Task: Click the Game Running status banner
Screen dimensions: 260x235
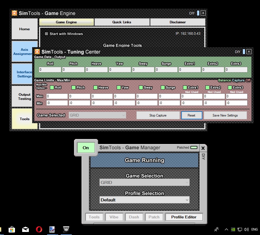Action: (x=144, y=160)
